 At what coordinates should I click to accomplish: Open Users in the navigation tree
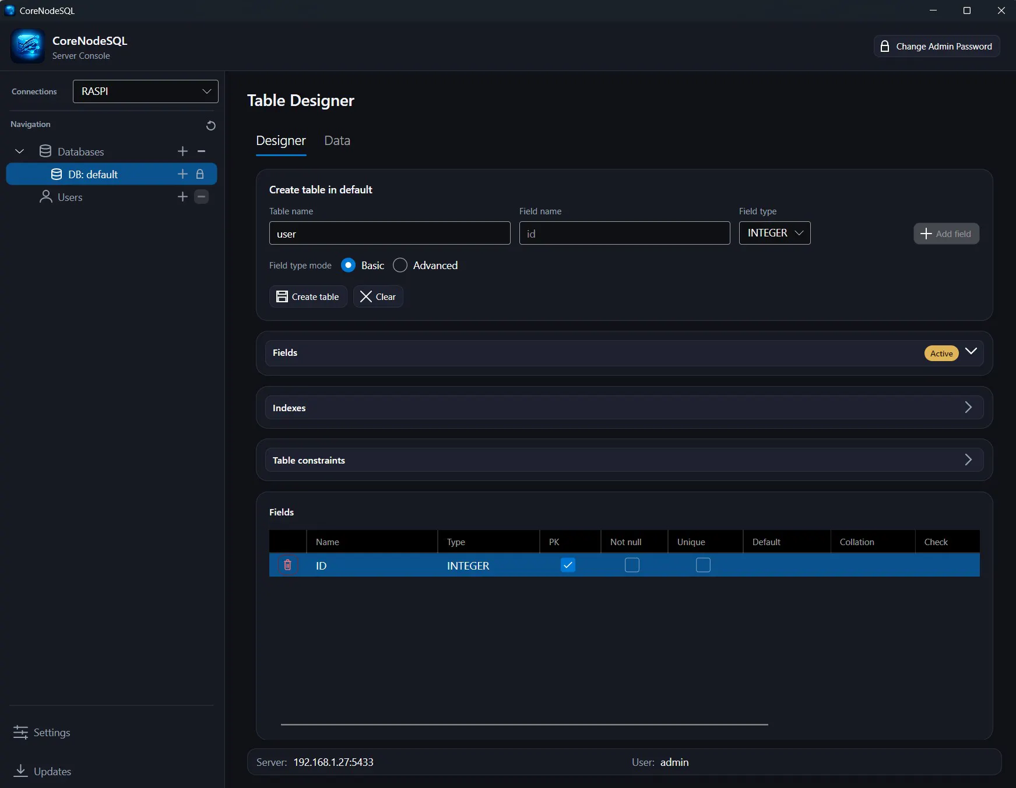pyautogui.click(x=70, y=197)
